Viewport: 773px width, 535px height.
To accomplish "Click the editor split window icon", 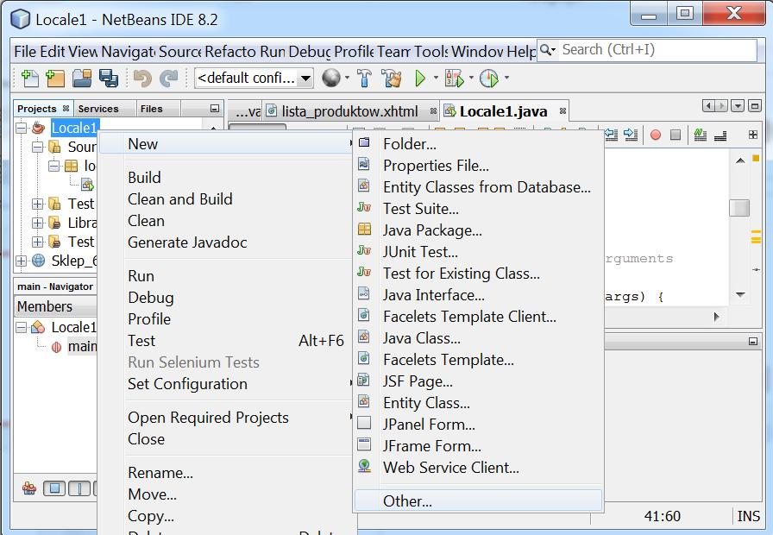I will [753, 135].
